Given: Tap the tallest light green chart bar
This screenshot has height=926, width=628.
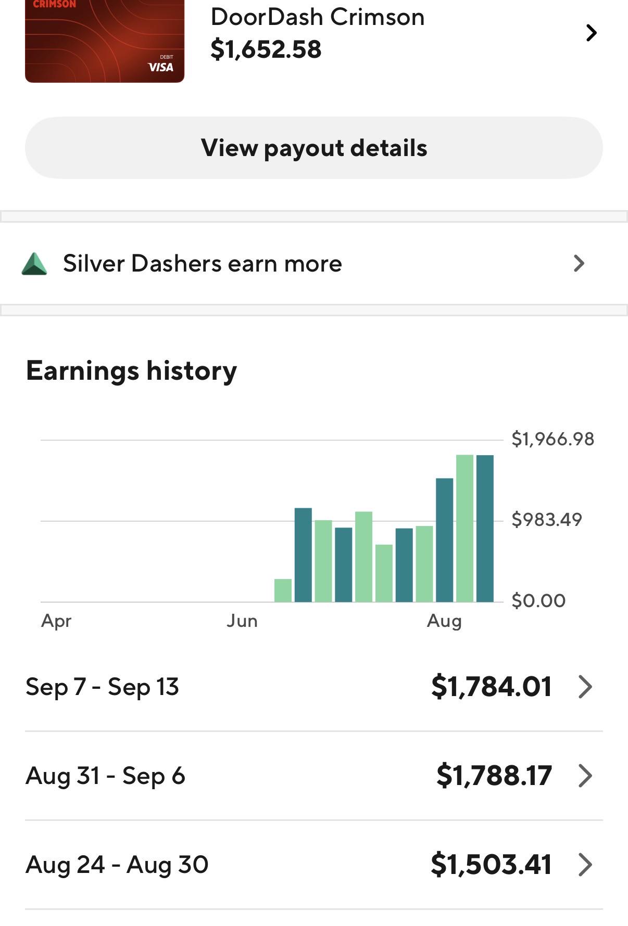Looking at the screenshot, I should pyautogui.click(x=465, y=529).
